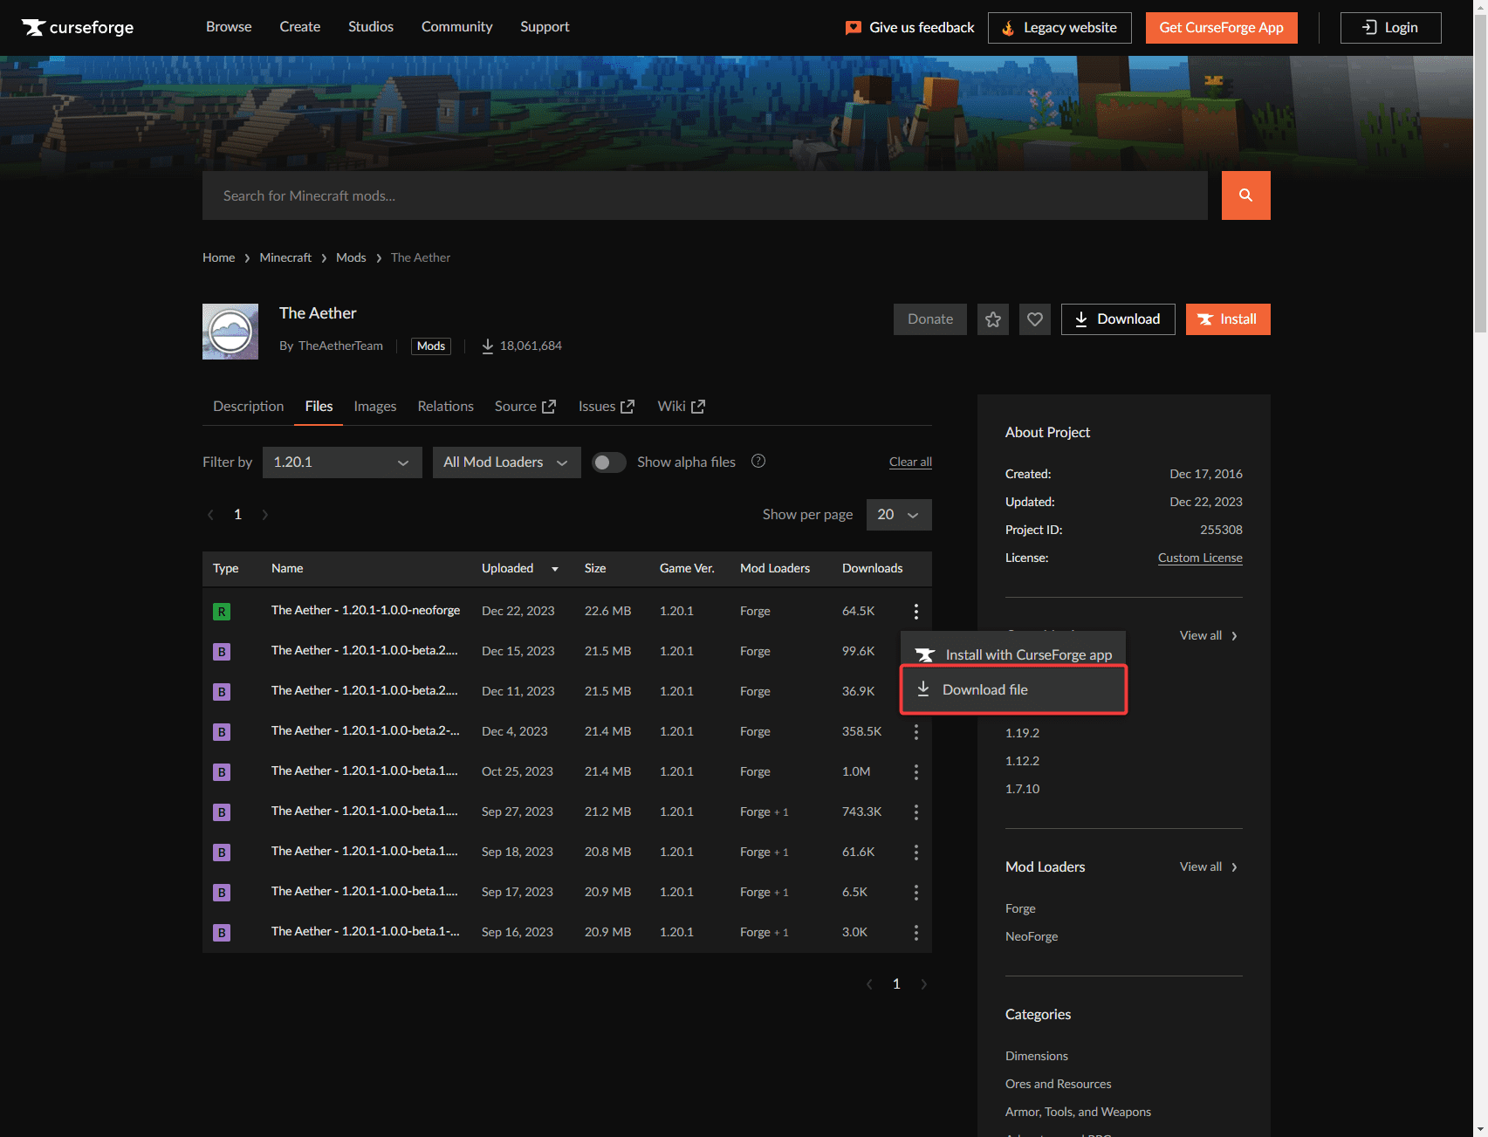Open the help icon beside Show alpha files
Screen dimensions: 1488x1137
pos(758,462)
